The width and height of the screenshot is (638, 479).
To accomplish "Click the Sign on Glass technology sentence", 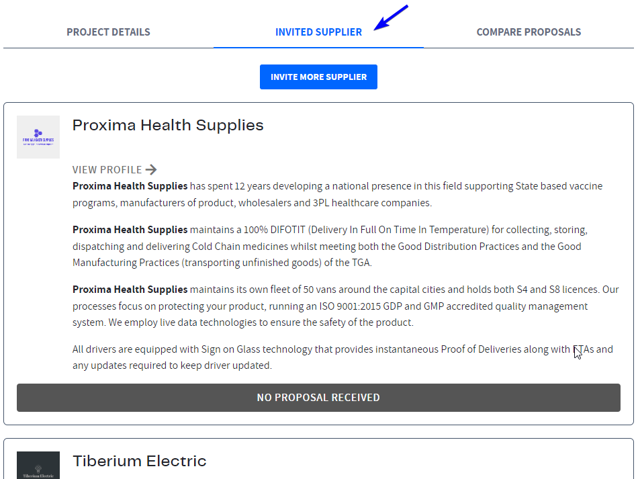I will coord(343,357).
